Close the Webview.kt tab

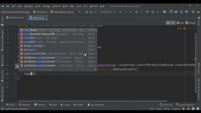[46, 18]
